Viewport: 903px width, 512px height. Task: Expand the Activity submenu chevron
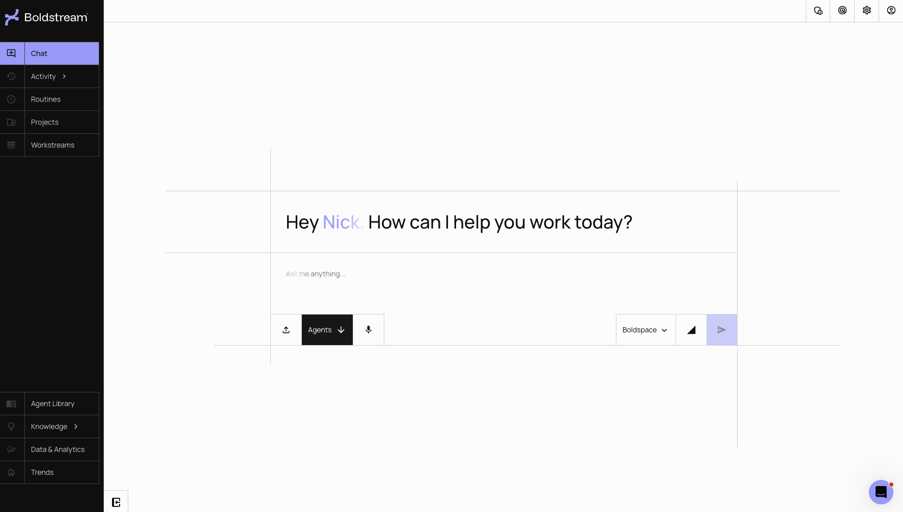(x=64, y=76)
